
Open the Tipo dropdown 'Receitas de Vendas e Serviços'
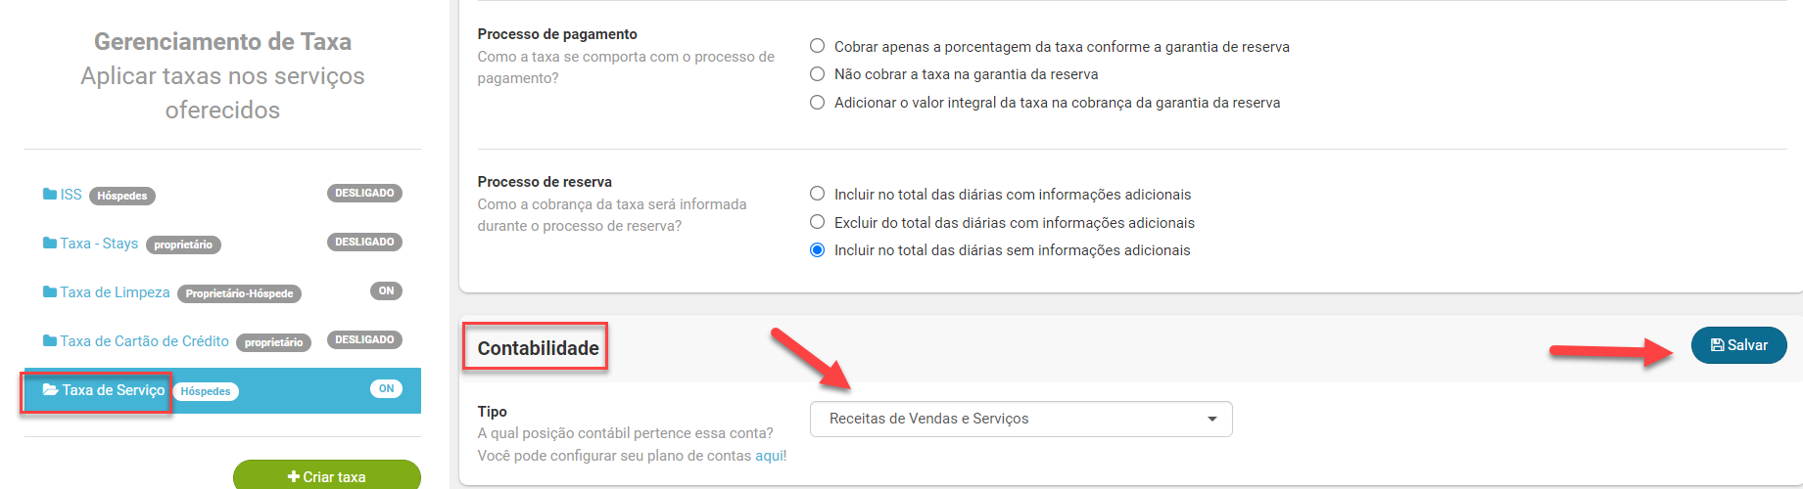tap(1020, 419)
